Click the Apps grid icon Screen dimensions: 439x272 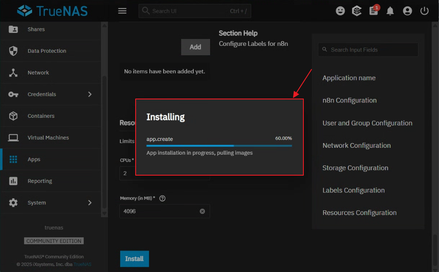click(x=13, y=159)
